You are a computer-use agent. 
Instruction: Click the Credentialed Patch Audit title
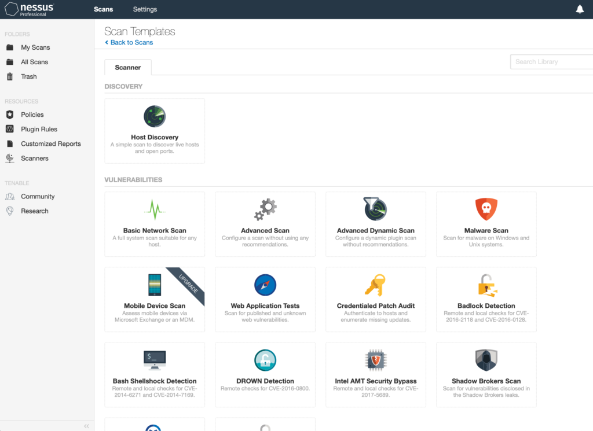tap(375, 305)
